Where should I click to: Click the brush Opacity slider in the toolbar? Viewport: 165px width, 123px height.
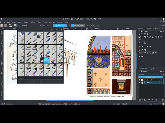60,26
